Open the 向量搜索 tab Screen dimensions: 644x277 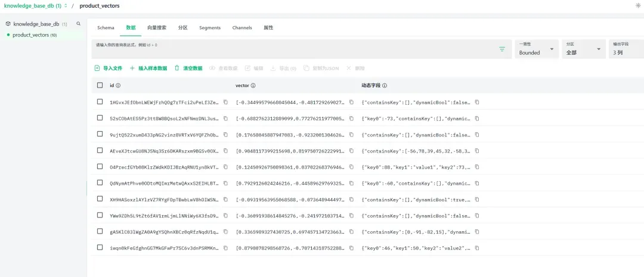coord(157,28)
